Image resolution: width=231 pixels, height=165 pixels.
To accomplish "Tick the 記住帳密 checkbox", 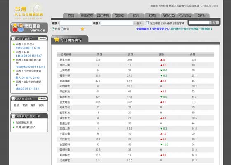I will pyautogui.click(x=148, y=23).
